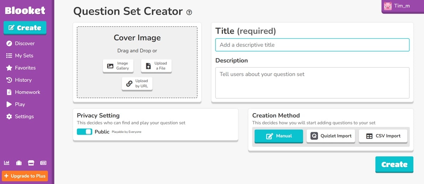Image resolution: width=424 pixels, height=184 pixels.
Task: Click the Upgrade to Plus button
Action: (25, 176)
